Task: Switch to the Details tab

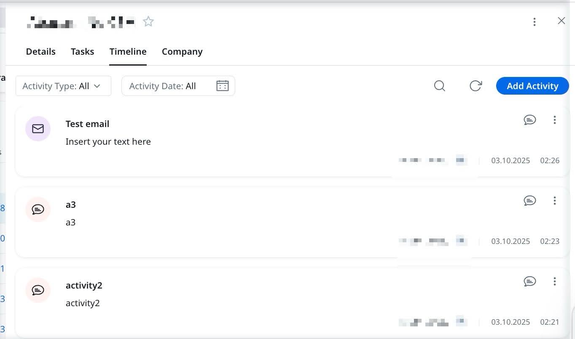Action: [40, 51]
